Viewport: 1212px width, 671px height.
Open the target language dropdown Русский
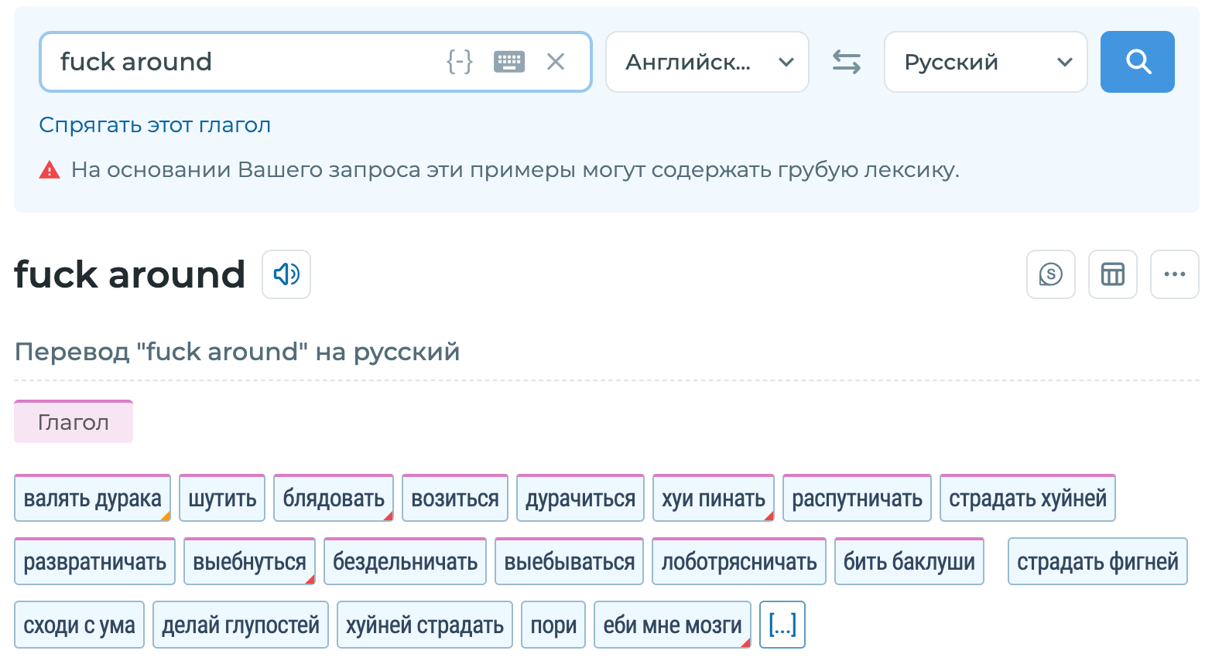(x=986, y=62)
